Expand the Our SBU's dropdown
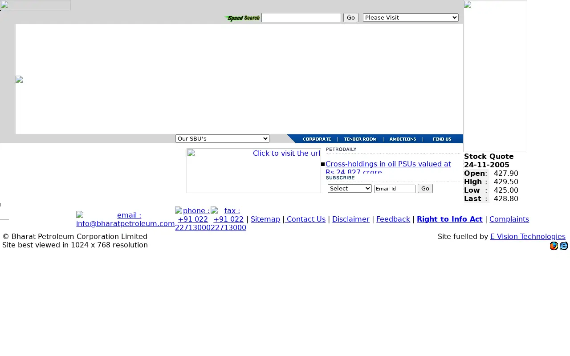This screenshot has width=570, height=356. click(x=222, y=139)
